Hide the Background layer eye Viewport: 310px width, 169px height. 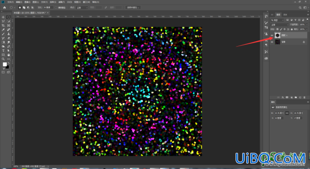click(x=272, y=42)
